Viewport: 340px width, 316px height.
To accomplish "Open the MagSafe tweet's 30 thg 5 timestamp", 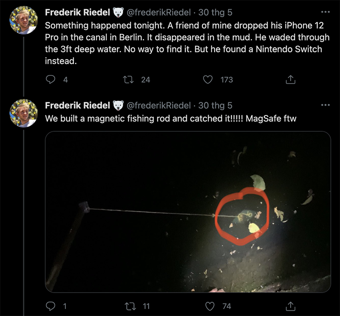I will [215, 106].
